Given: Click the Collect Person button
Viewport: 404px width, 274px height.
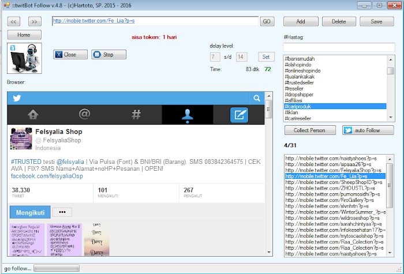Looking at the screenshot, I should point(310,130).
